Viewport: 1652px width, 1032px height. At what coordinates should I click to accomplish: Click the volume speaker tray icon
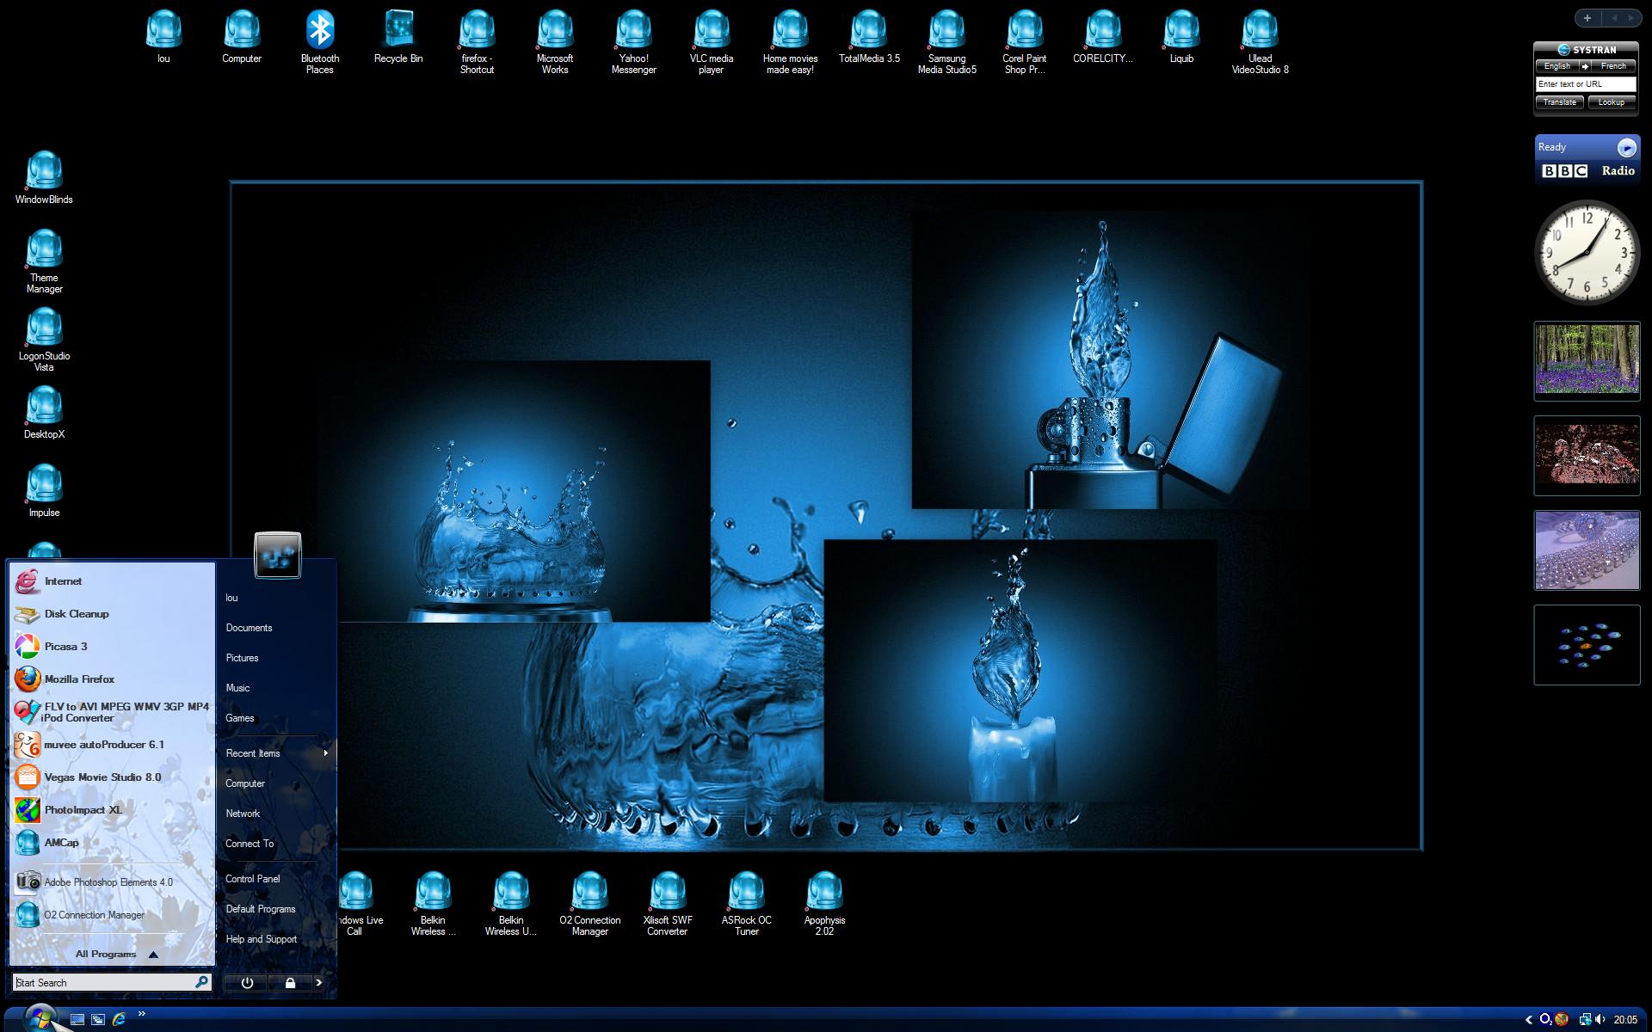click(1600, 1019)
